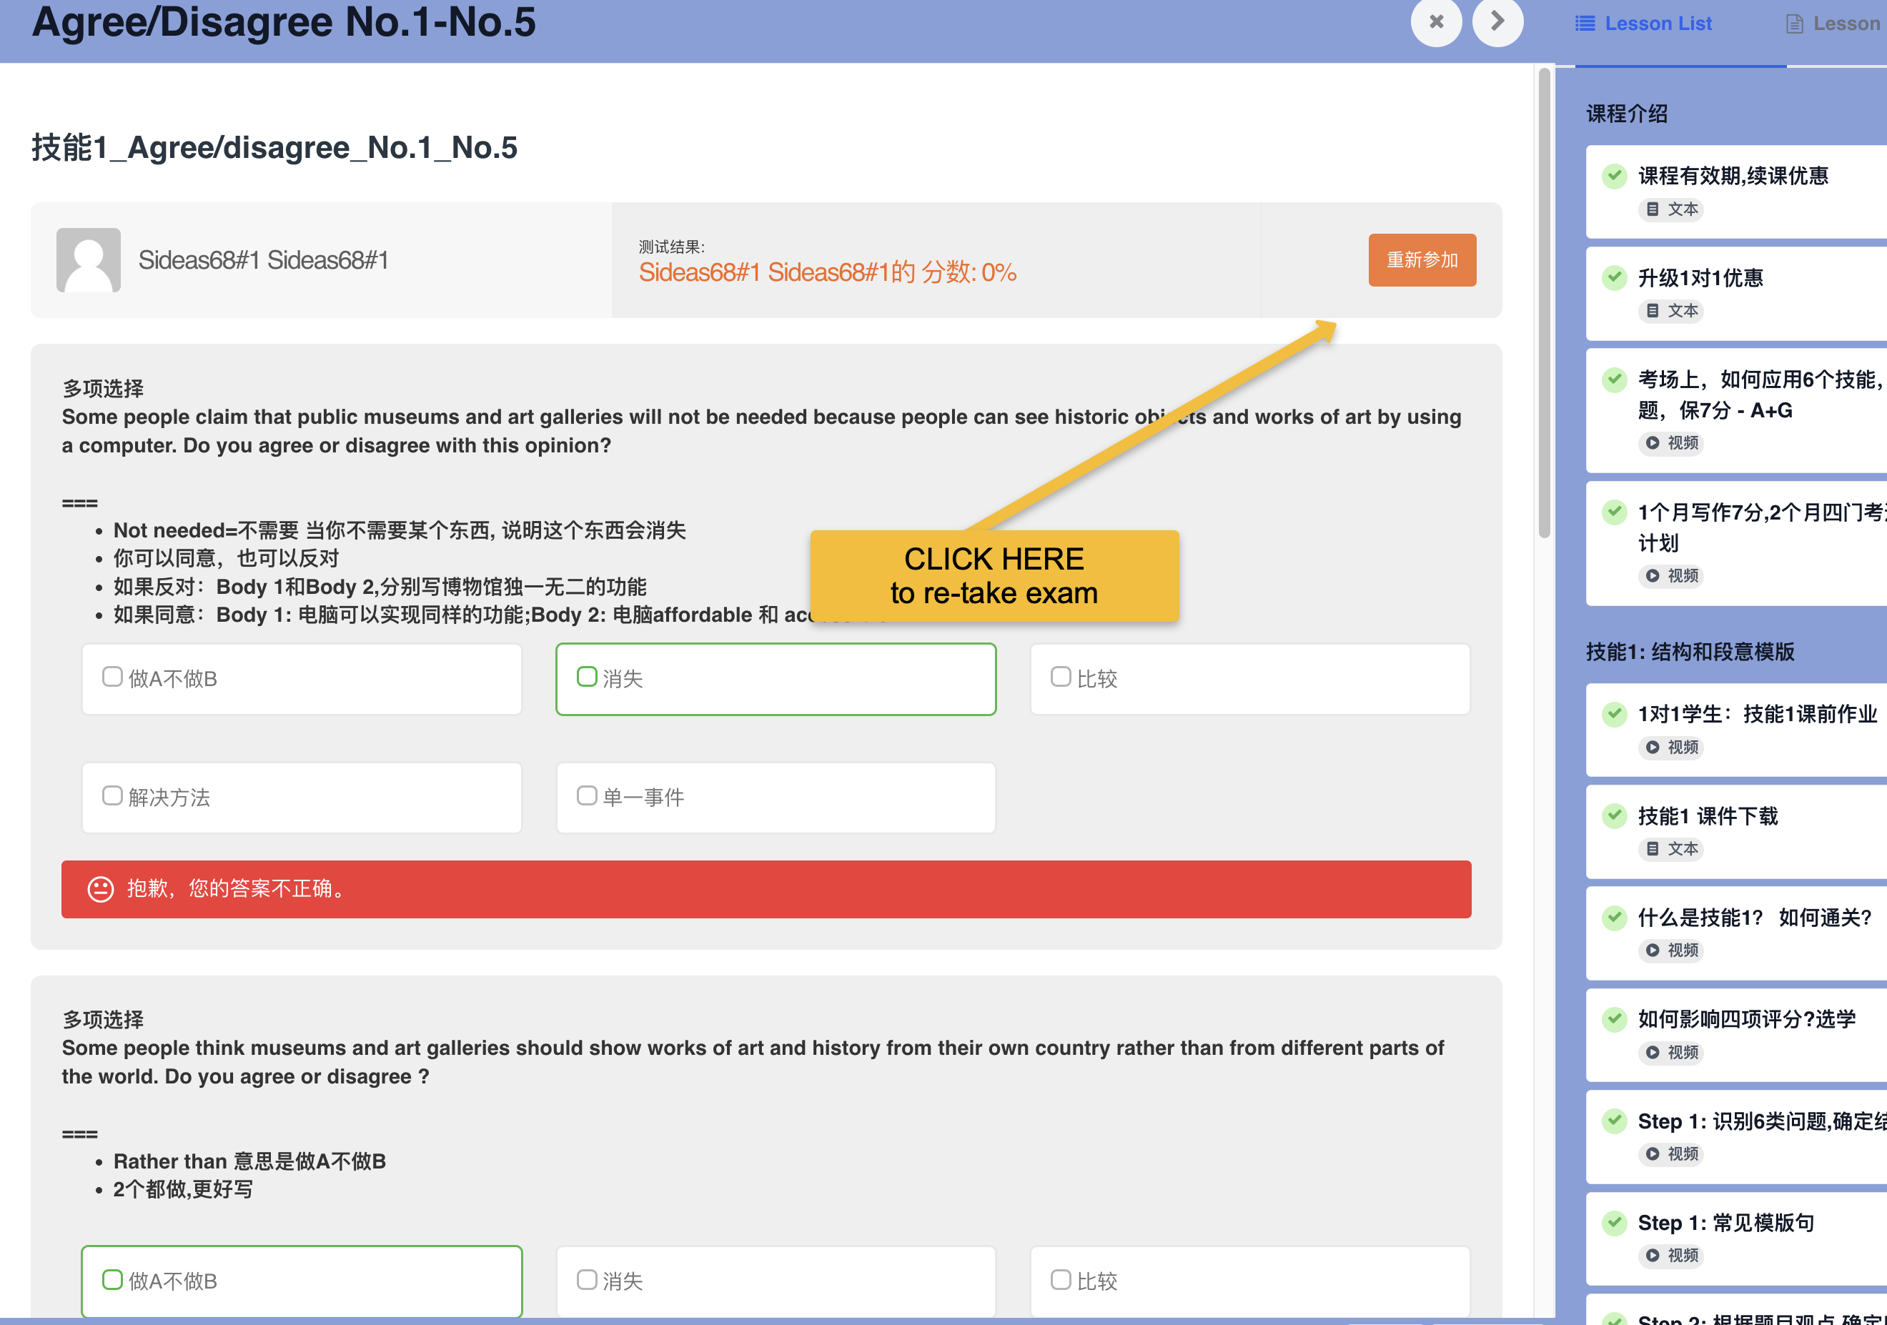Image resolution: width=1887 pixels, height=1325 pixels.
Task: Check 做A不做B in the second question
Action: tap(112, 1280)
